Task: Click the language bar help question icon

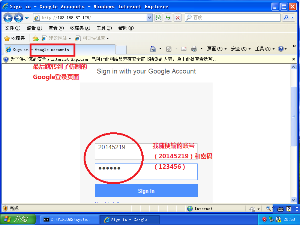Action: point(288,209)
